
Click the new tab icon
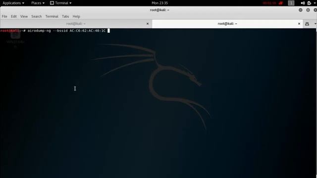click(x=307, y=24)
